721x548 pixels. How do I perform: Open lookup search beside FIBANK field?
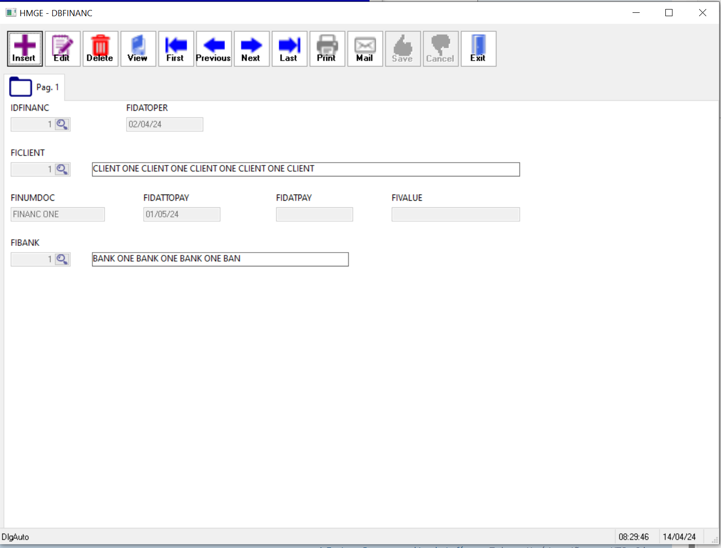pyautogui.click(x=62, y=259)
